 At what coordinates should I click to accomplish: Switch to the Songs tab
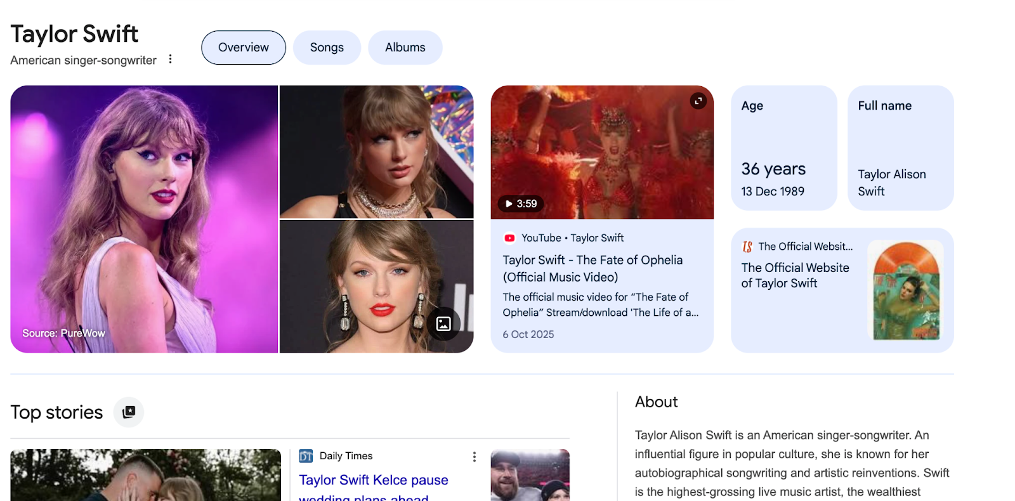tap(327, 48)
